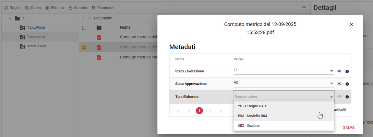The width and height of the screenshot is (373, 137).
Task: Click the Scarica download toolbar button
Action: 77,8
